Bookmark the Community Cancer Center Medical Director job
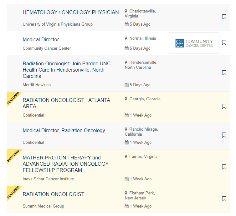236x216 pixels. pyautogui.click(x=224, y=43)
